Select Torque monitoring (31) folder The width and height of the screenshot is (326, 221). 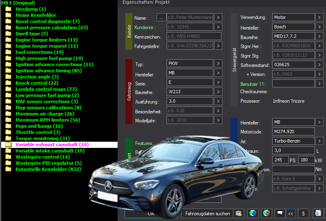click(43, 138)
